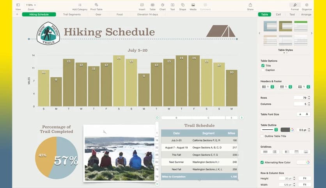Viewport: 326px width, 188px height.
Task: Click the footer row gridlines button
Action: (x=306, y=152)
